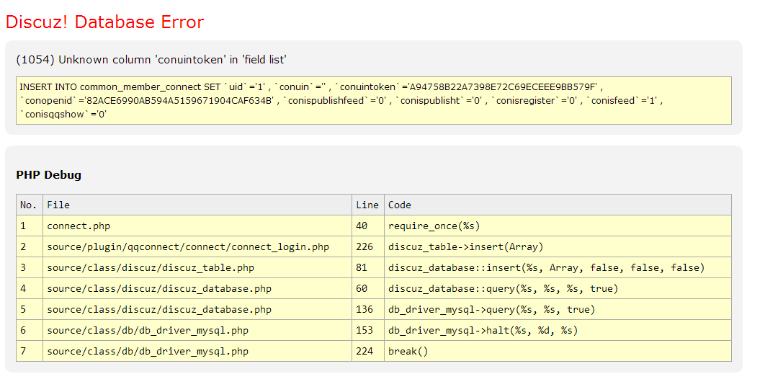Click the INSERT INTO SQL query box
The height and width of the screenshot is (374, 765).
374,101
